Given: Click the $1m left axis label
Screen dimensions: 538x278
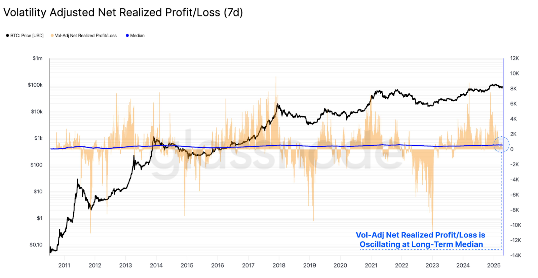Looking at the screenshot, I should point(38,58).
